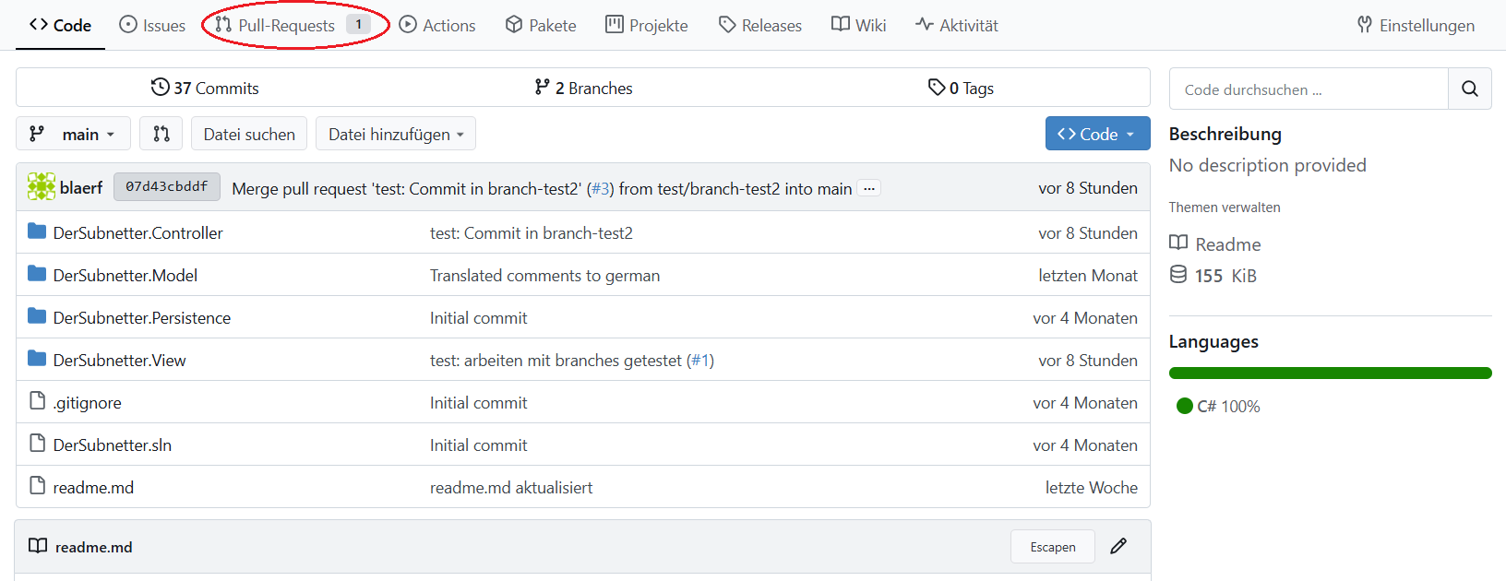Open the Actions tab

[x=437, y=25]
